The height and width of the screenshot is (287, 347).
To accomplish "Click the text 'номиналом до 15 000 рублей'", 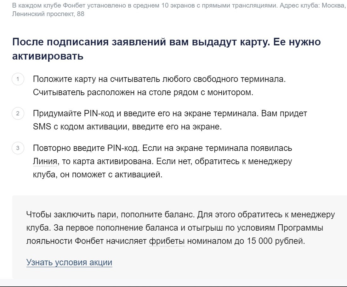I will [x=245, y=241].
